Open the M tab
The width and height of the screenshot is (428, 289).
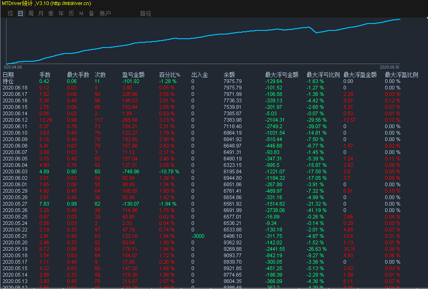tap(82, 13)
